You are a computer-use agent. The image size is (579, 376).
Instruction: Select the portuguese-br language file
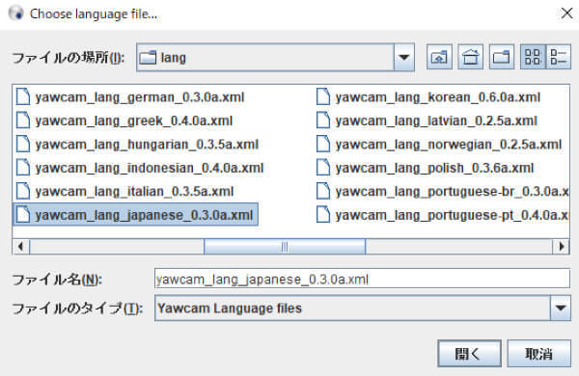(x=442, y=192)
